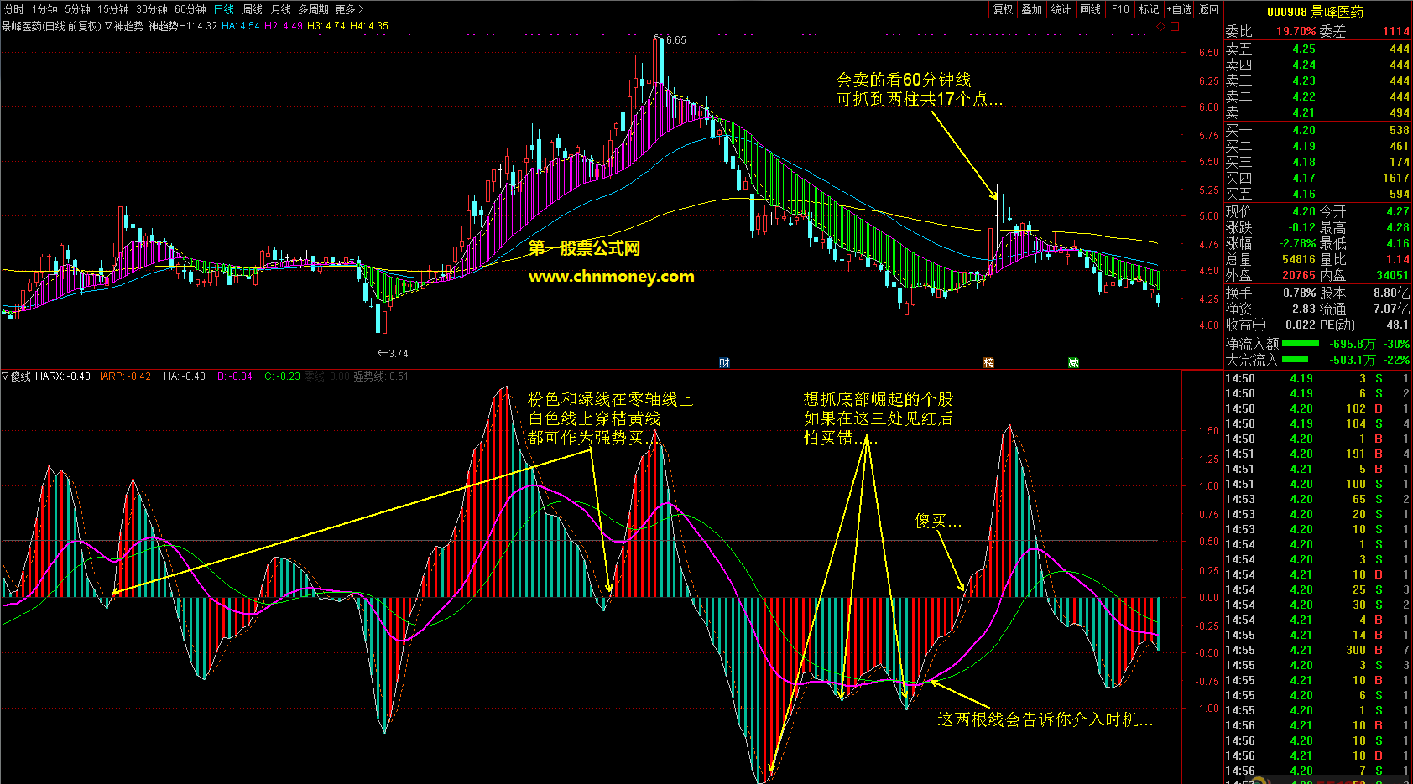Select the 5分钟 period tab

(77, 9)
